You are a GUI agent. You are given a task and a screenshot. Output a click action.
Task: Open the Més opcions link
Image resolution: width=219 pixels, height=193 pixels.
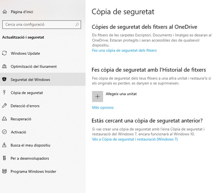pos(103,107)
